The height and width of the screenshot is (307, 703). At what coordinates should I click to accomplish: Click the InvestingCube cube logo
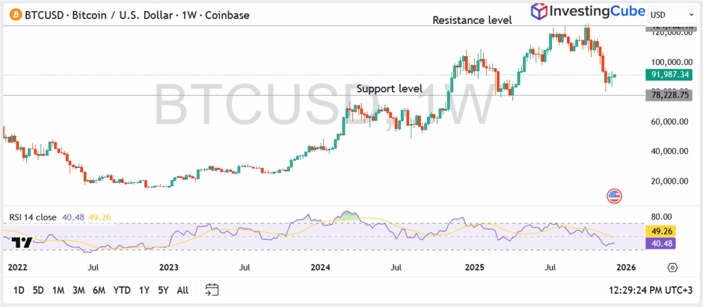pyautogui.click(x=540, y=12)
